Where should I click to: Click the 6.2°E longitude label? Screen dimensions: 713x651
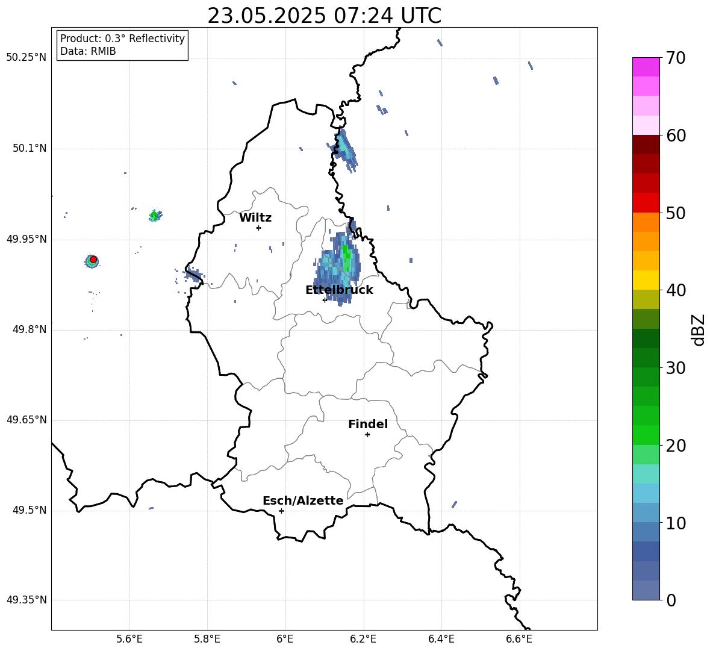pos(363,639)
